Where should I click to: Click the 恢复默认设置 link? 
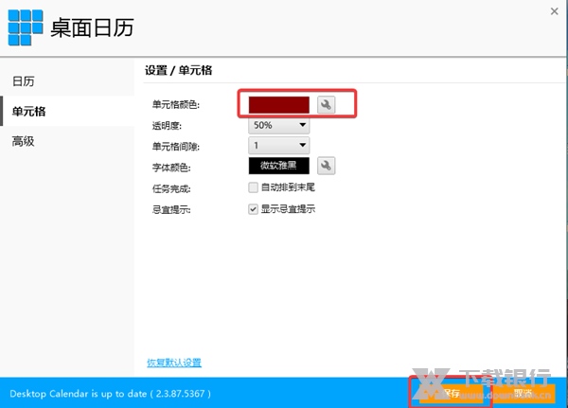(174, 363)
